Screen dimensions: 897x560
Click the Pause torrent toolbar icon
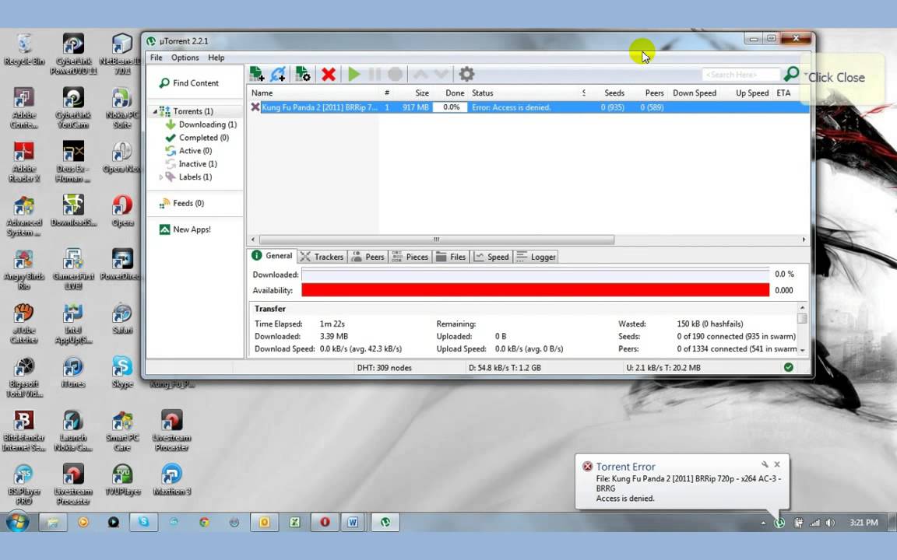pos(375,75)
